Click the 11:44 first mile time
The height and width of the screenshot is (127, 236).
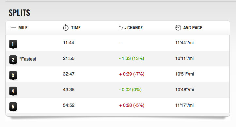point(69,43)
